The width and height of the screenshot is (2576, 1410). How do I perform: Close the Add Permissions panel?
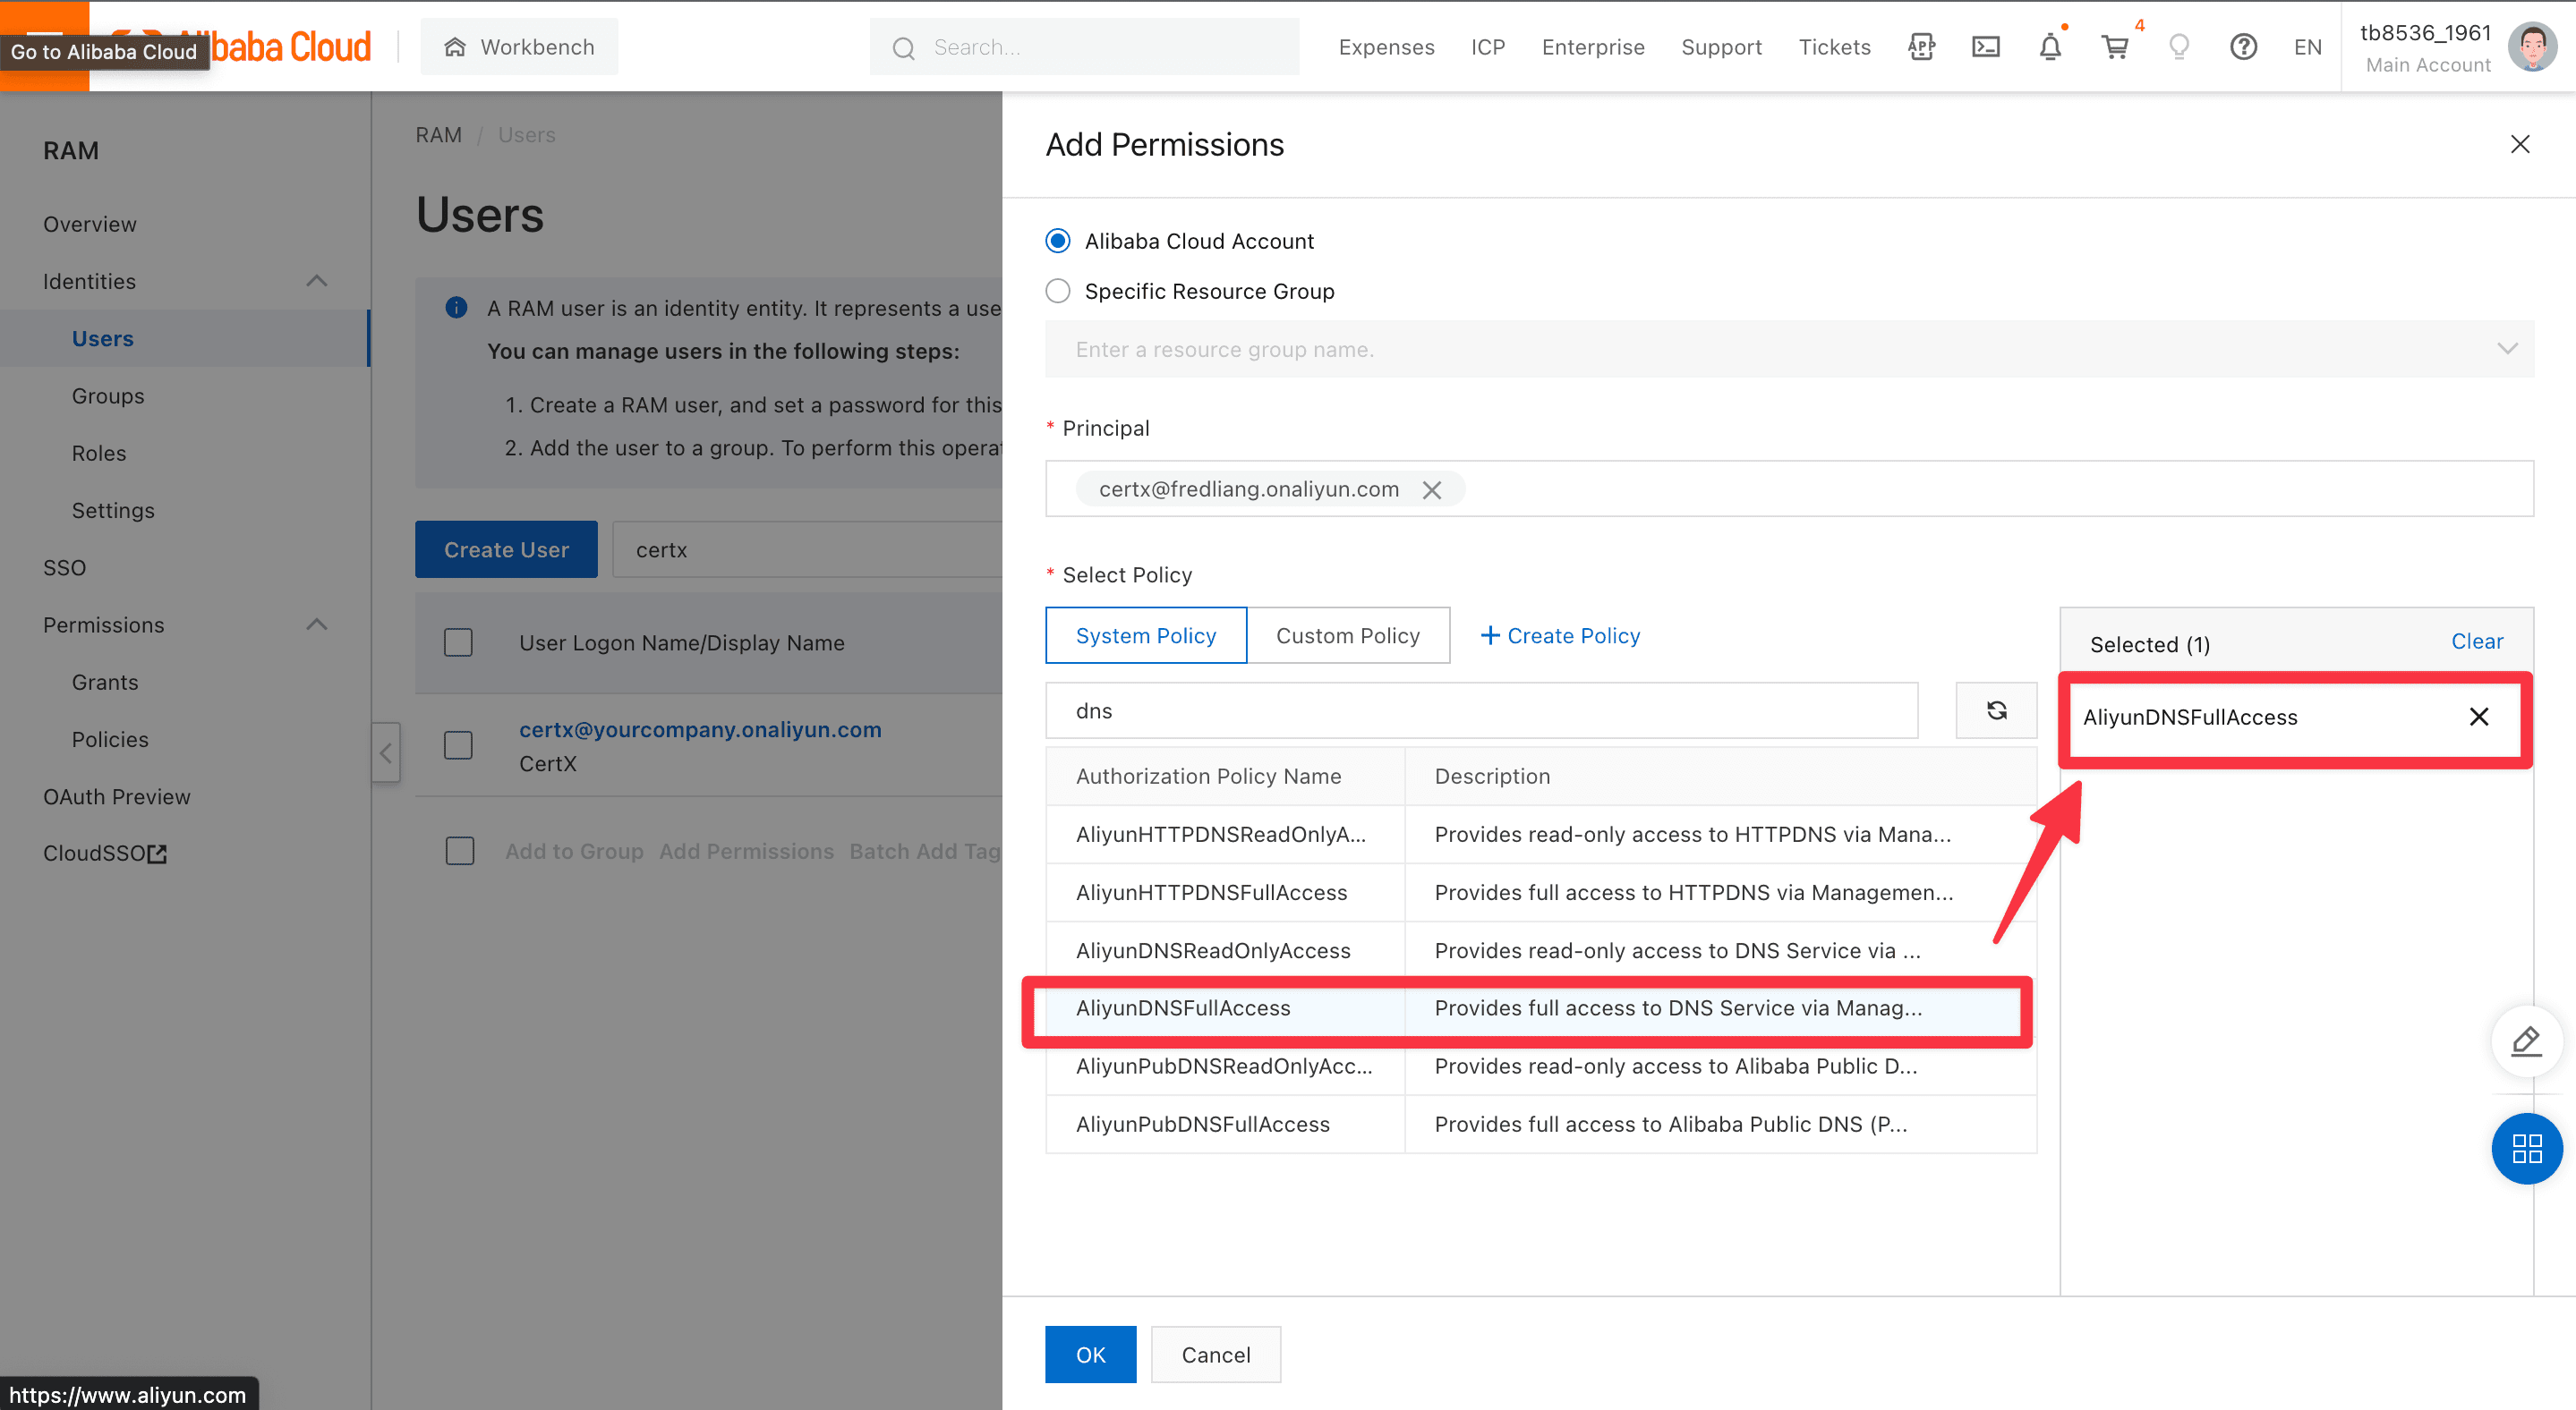[x=2520, y=145]
